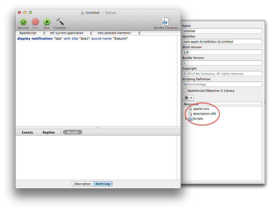Screen dimensions: 270x210
Task: Switch to the Replies tab
Action: pyautogui.click(x=49, y=132)
